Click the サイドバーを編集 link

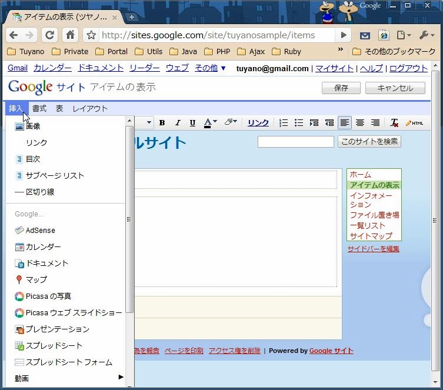[373, 249]
